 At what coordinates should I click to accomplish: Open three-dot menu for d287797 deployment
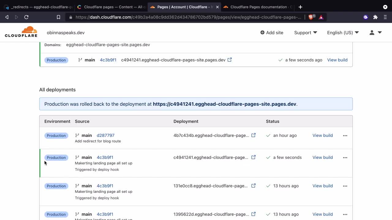tap(345, 136)
